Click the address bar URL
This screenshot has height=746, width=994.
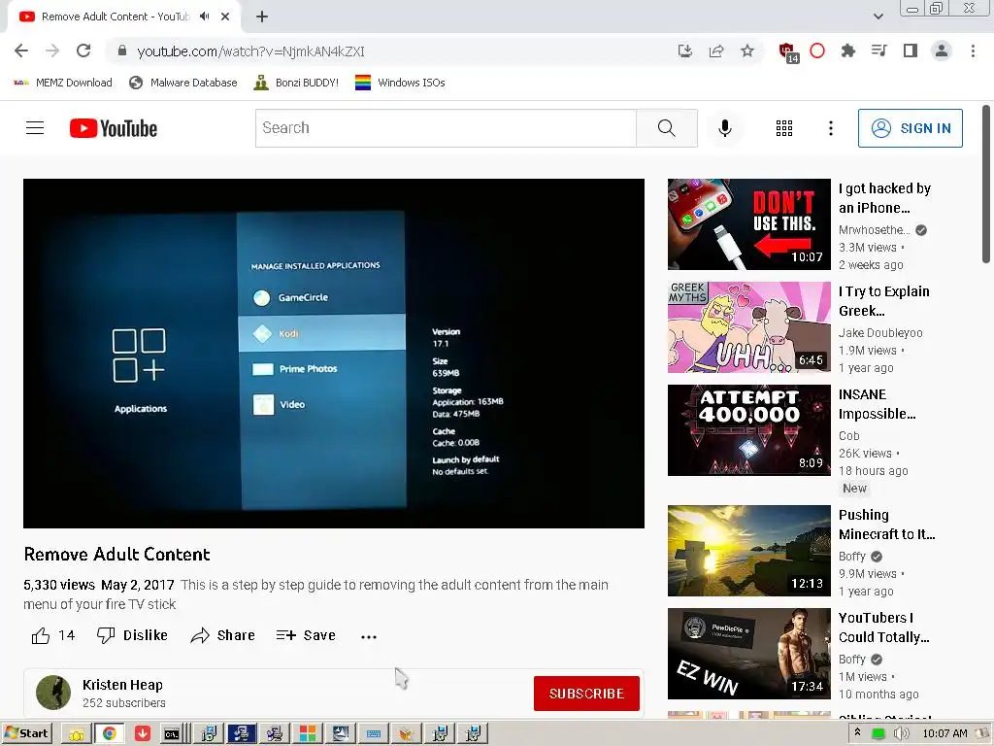(x=251, y=51)
